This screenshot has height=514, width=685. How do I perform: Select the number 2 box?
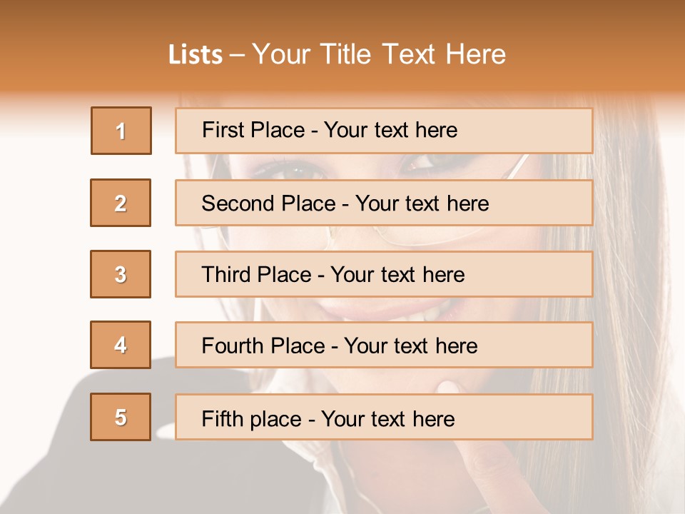coord(121,203)
